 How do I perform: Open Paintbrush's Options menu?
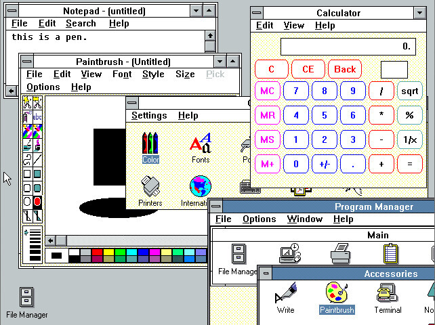43,87
